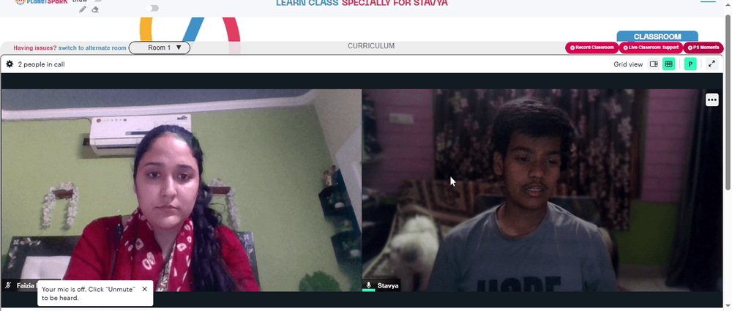Select Stavya's video tile
This screenshot has width=732, height=311.
(x=542, y=190)
